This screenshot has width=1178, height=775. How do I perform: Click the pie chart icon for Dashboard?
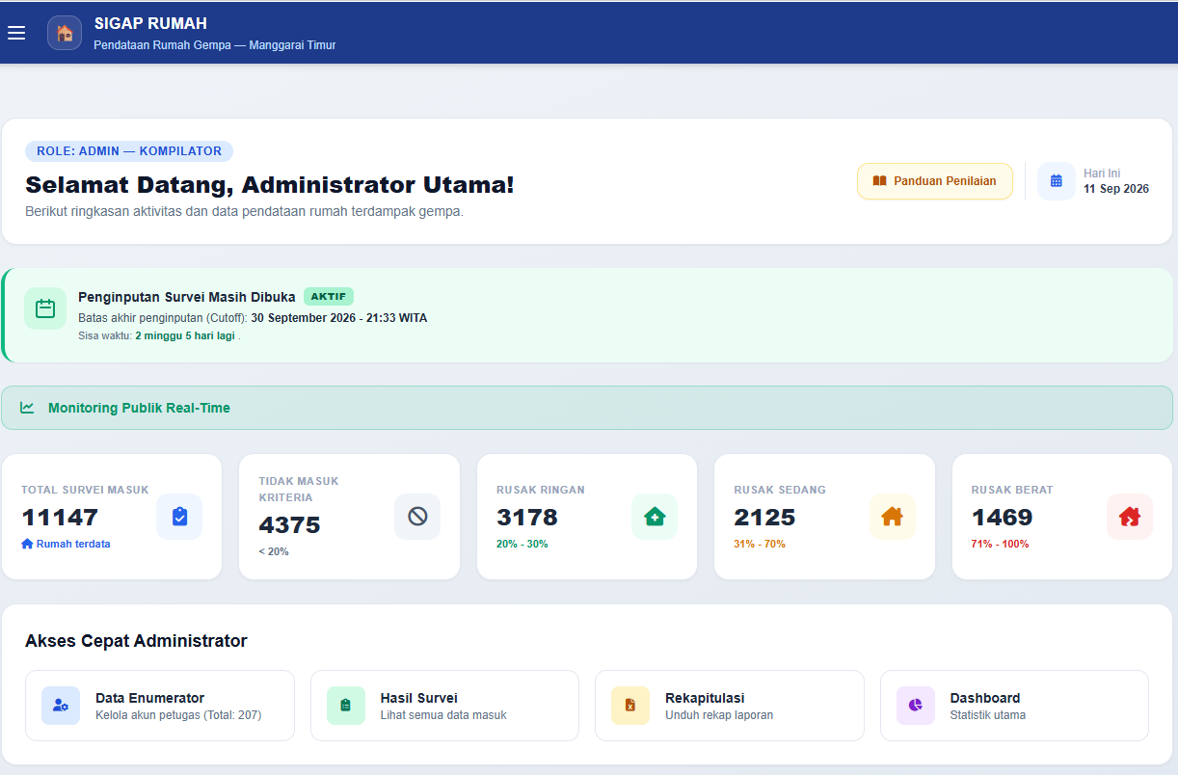[916, 706]
